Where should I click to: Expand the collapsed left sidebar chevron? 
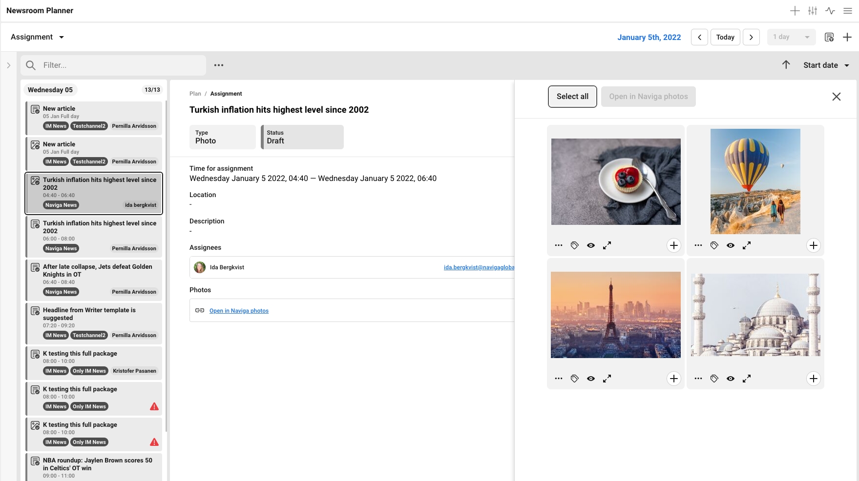[x=8, y=65]
